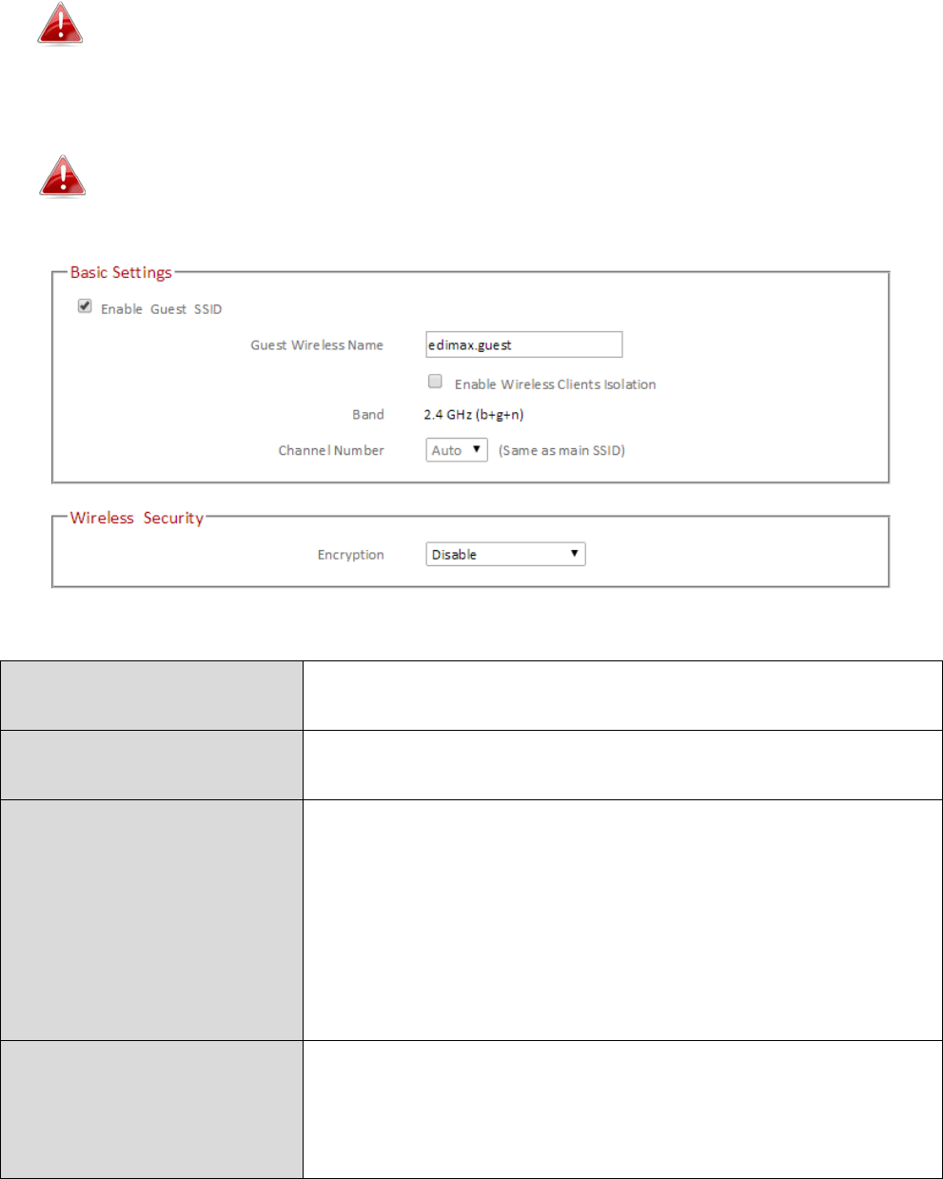This screenshot has height=1179, width=943.
Task: Click the 'Encryption' label
Action: (351, 555)
